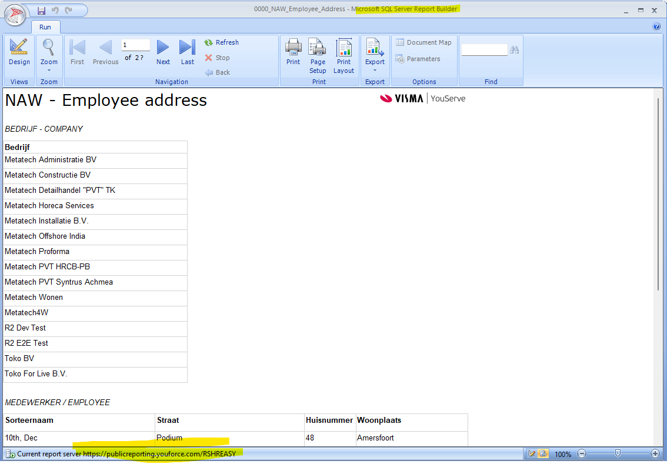Jump to Last page

pos(187,52)
